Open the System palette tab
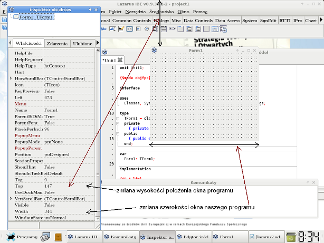 click(250, 21)
